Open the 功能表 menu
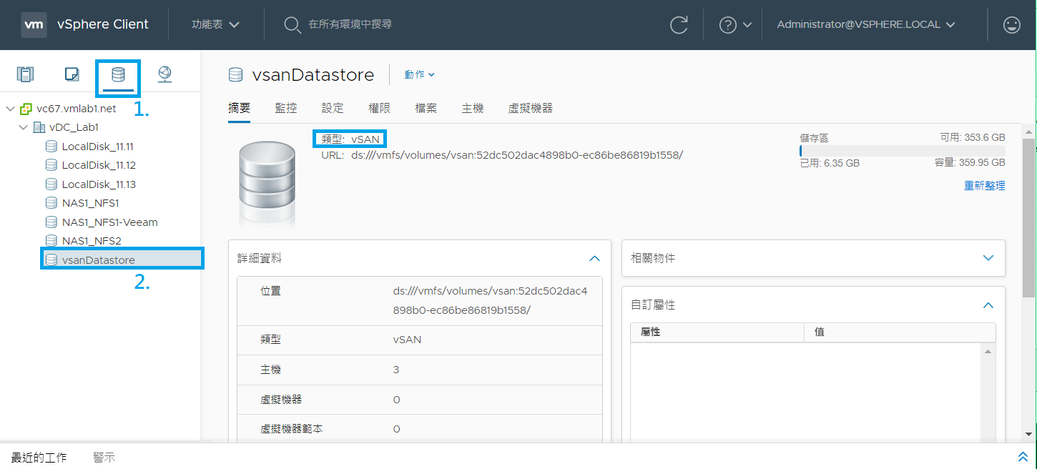1037x469 pixels. (x=215, y=24)
